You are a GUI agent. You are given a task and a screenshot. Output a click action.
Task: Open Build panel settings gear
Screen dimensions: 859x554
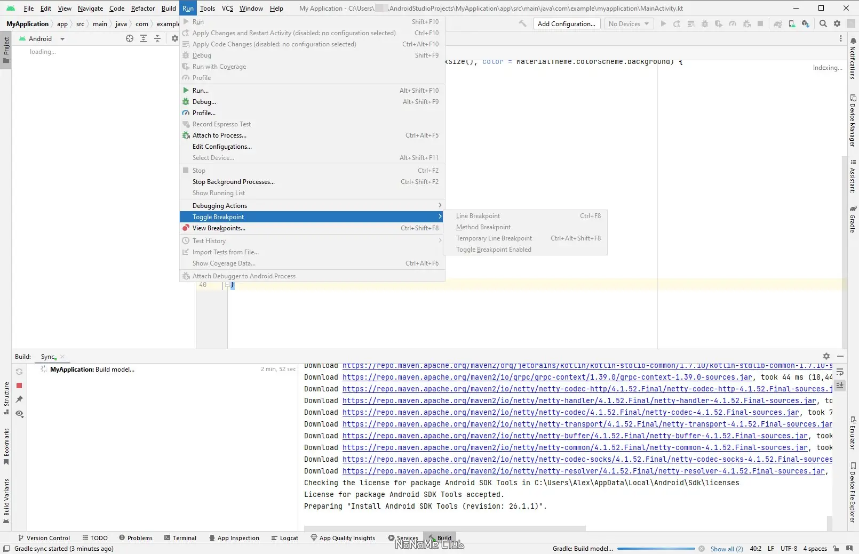(x=826, y=356)
